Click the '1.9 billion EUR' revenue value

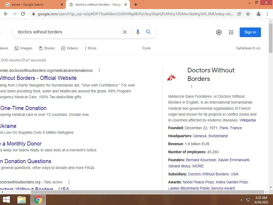click(197, 144)
